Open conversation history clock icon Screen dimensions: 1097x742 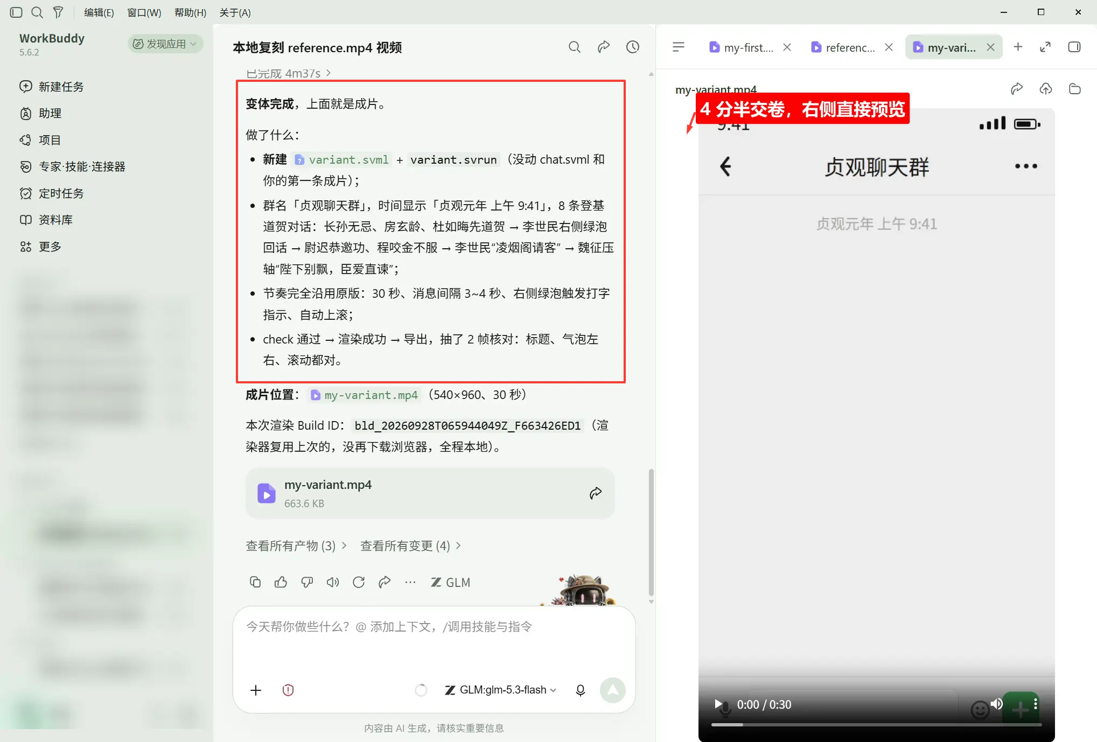click(633, 47)
